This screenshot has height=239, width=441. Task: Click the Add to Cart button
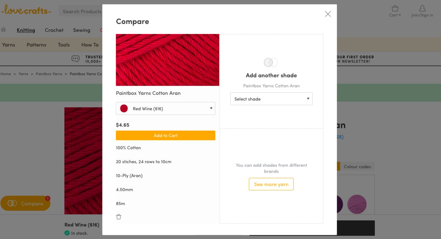click(x=166, y=135)
